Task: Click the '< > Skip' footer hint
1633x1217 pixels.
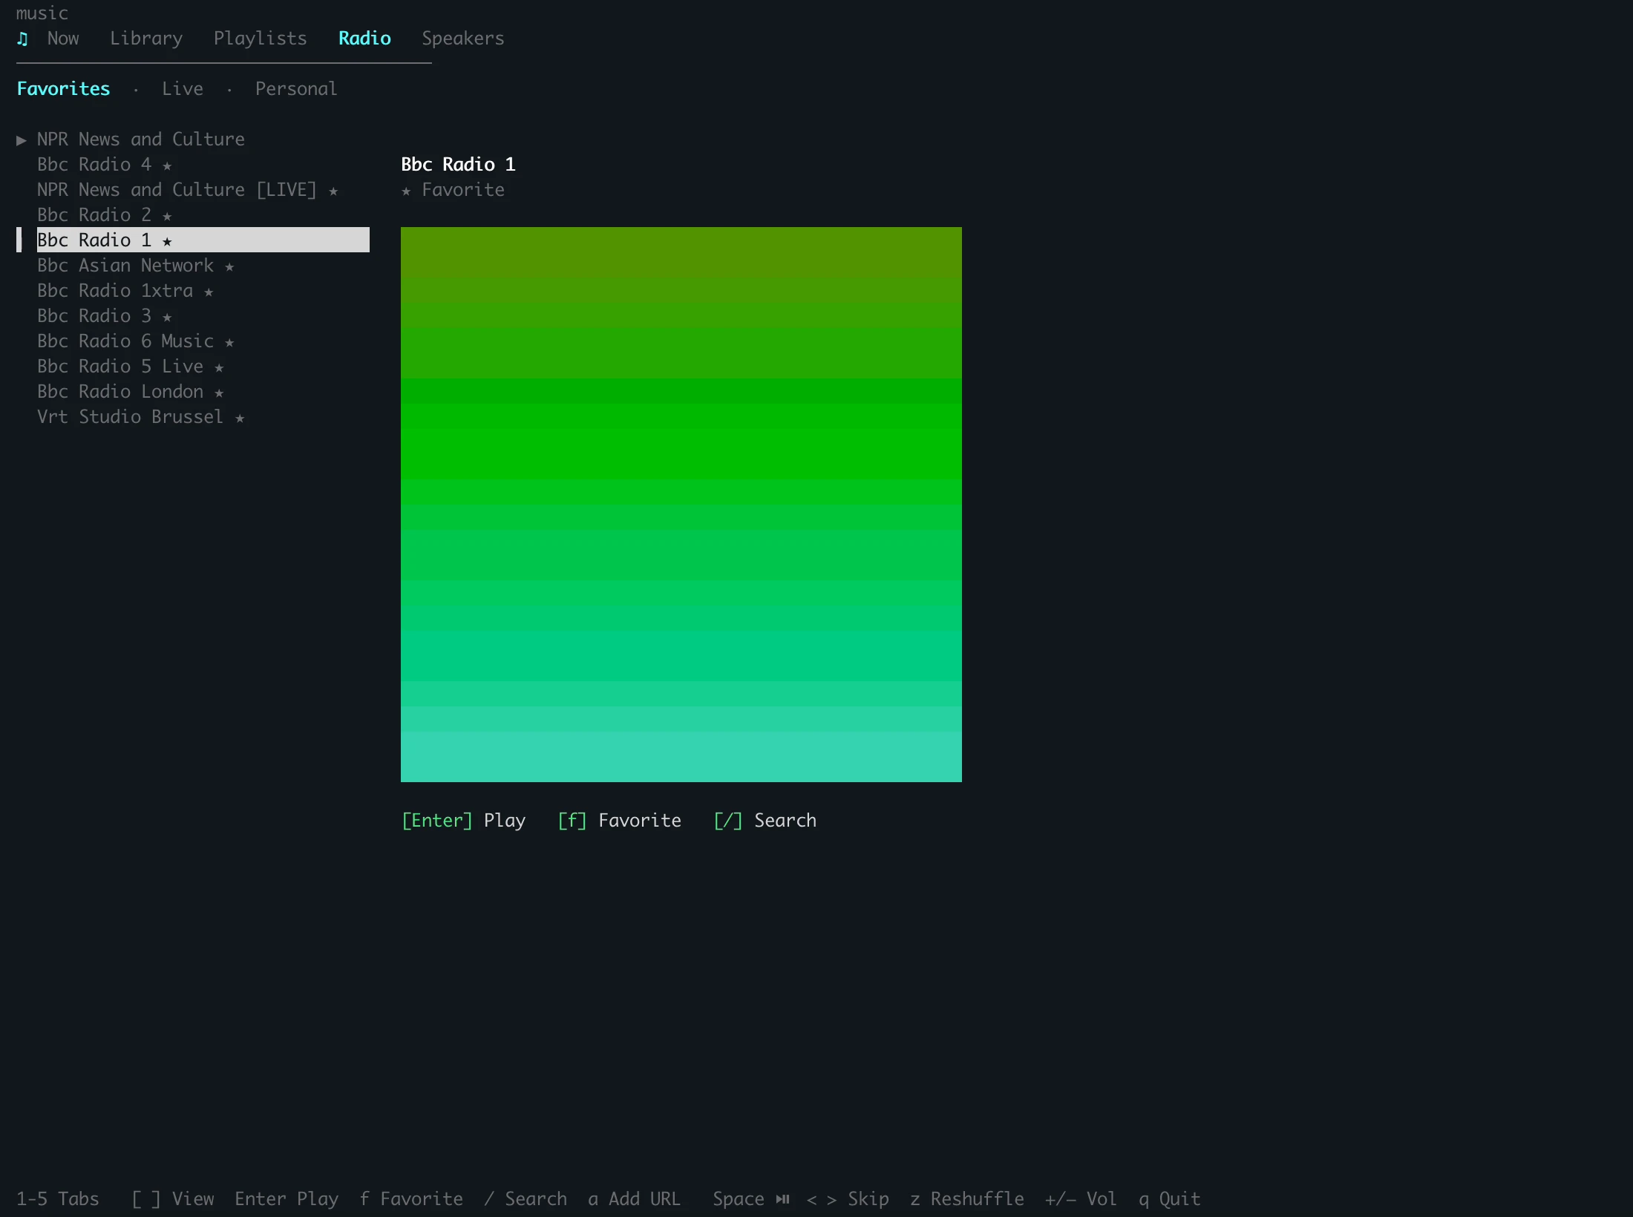Action: coord(848,1199)
